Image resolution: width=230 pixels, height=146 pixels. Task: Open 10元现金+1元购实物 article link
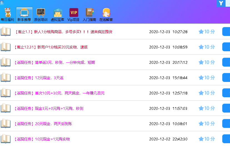(42, 139)
